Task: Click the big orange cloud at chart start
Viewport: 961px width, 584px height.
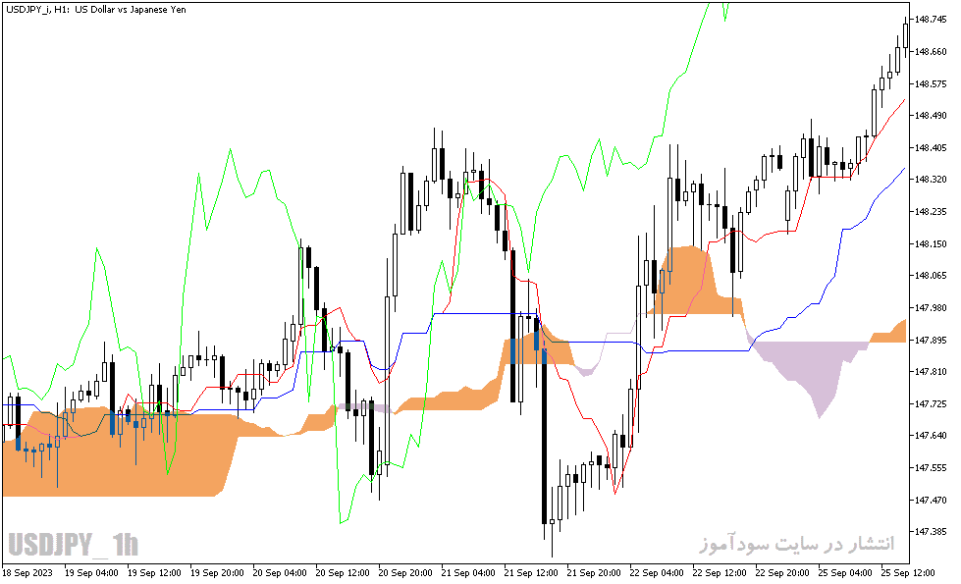Action: (117, 453)
